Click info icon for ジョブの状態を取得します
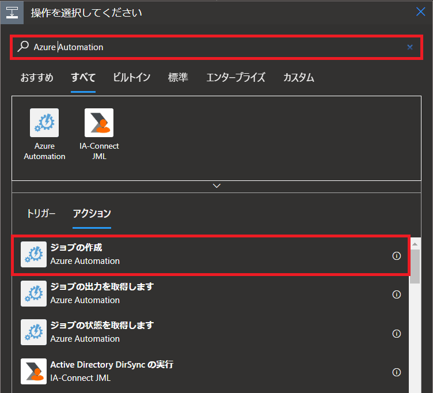The image size is (433, 393). pyautogui.click(x=396, y=334)
